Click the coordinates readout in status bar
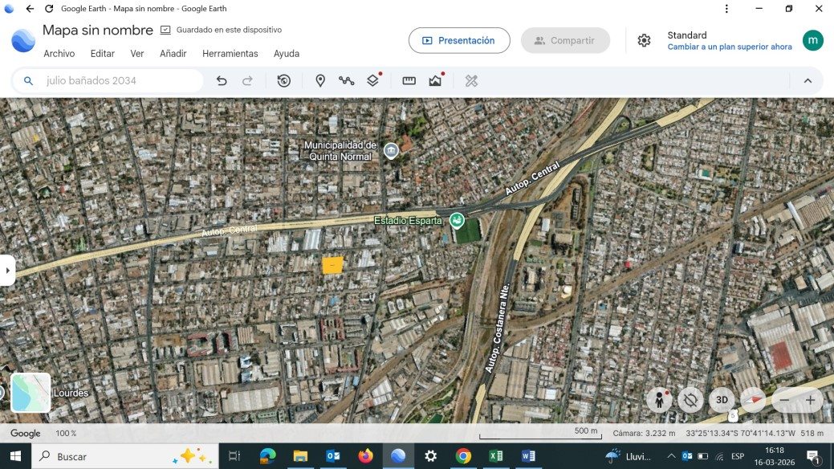 [740, 434]
